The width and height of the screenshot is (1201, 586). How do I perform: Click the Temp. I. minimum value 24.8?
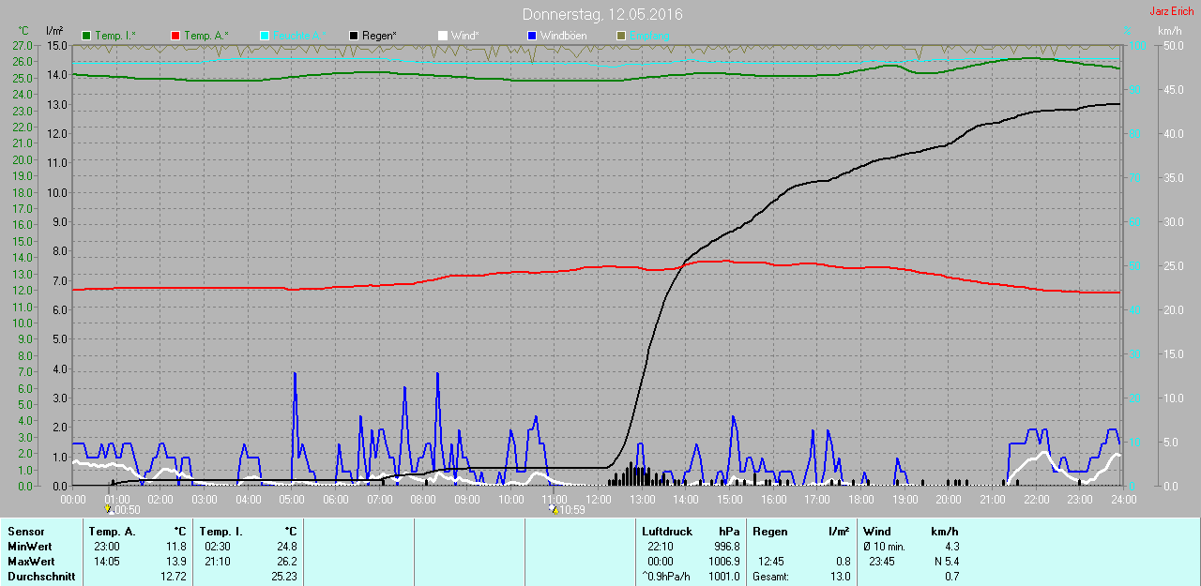(286, 546)
